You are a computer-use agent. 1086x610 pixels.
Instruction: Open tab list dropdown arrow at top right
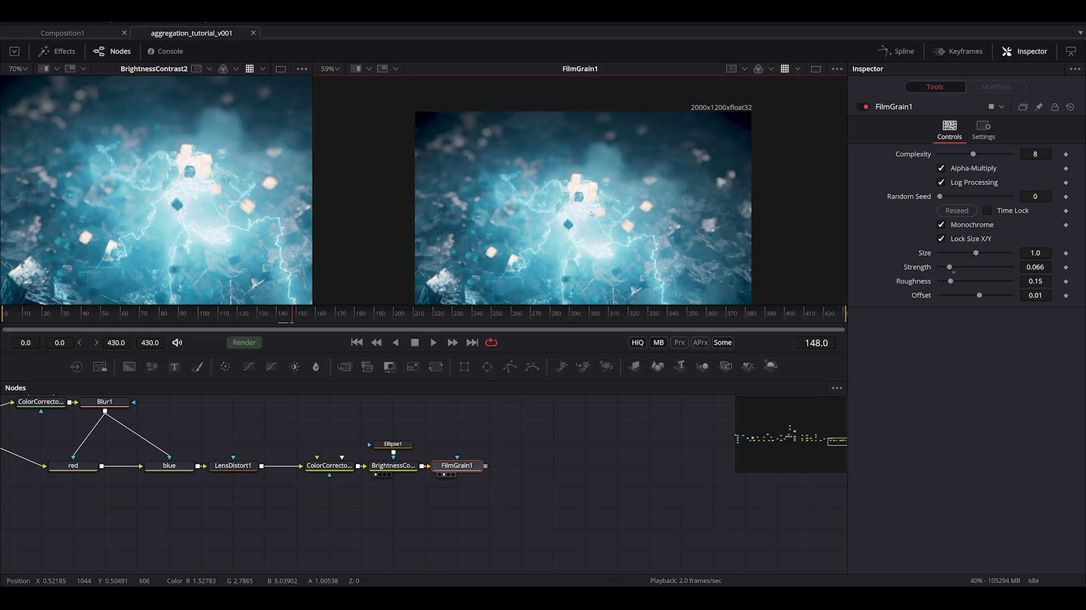[1080, 33]
